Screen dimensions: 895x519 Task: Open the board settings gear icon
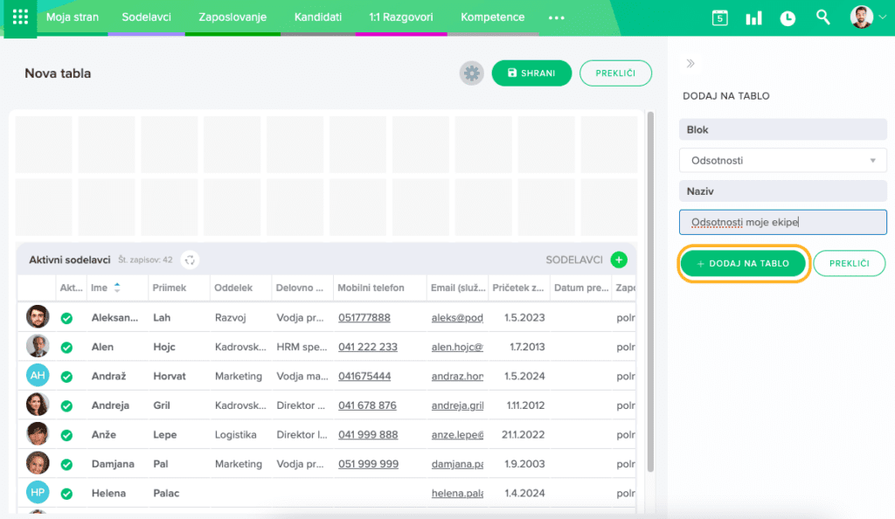click(x=472, y=73)
